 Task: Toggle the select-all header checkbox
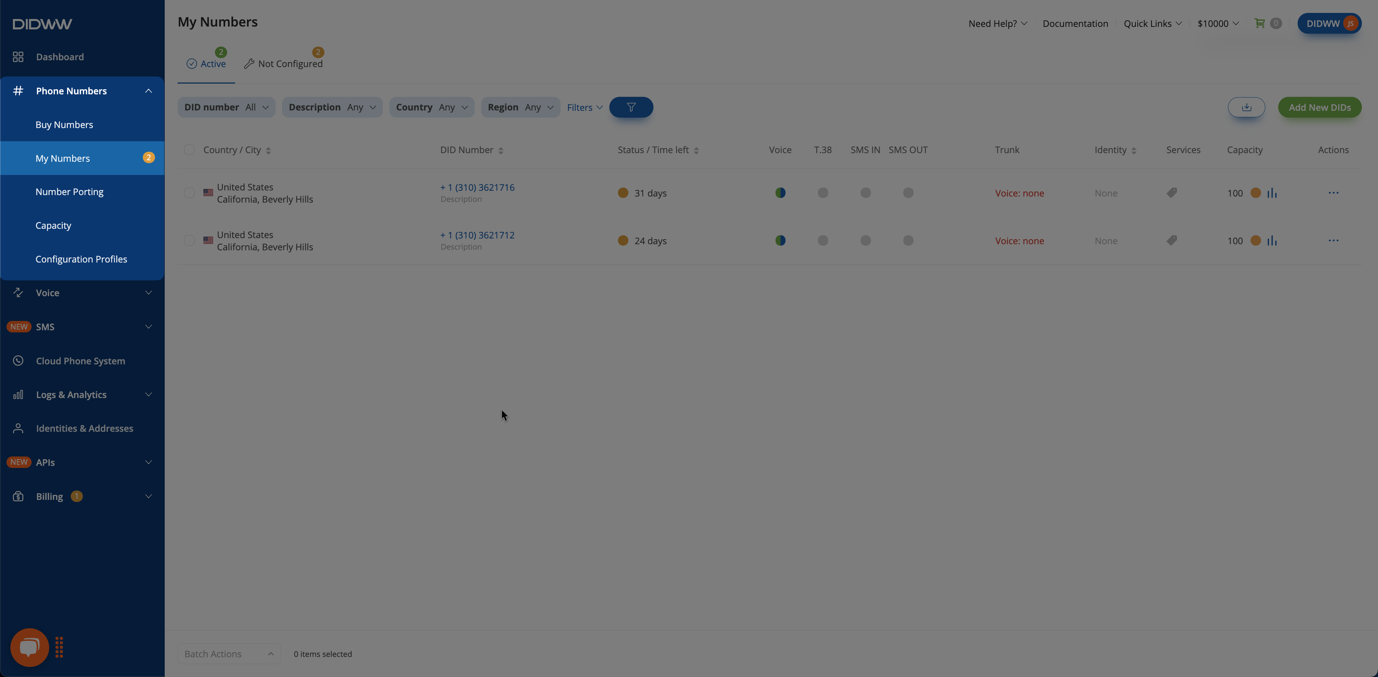click(189, 150)
